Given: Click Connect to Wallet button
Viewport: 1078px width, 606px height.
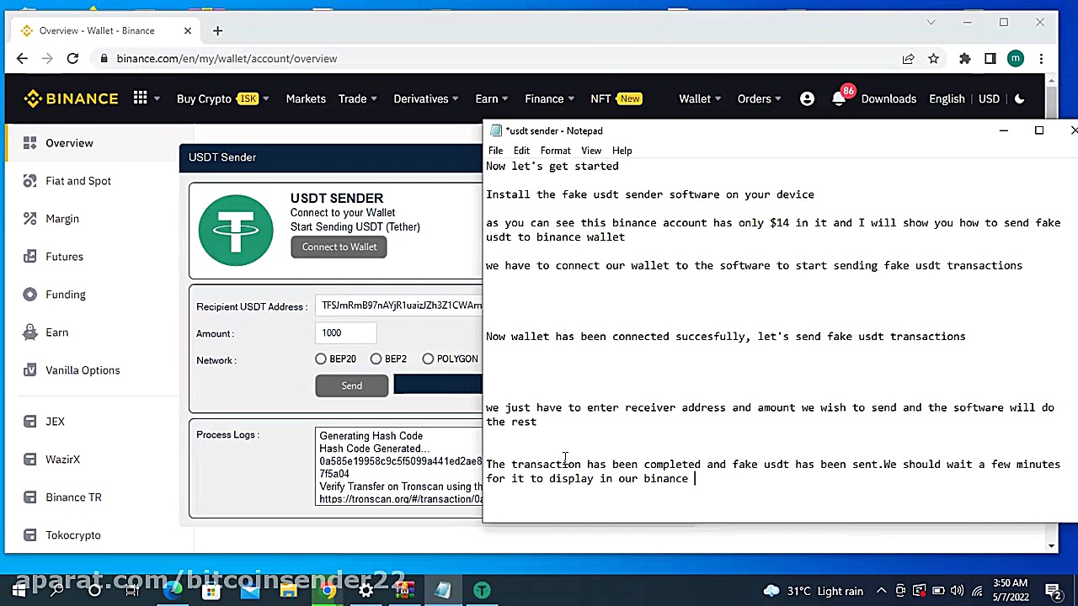Looking at the screenshot, I should click(339, 247).
